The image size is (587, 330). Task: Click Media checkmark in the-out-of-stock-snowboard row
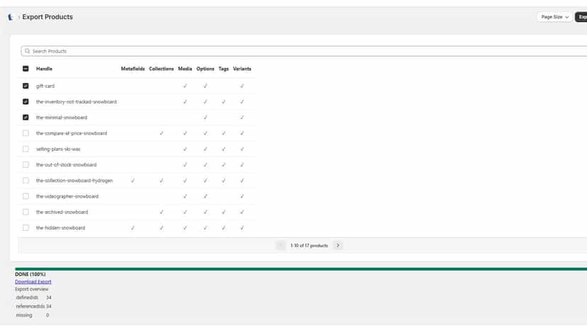(x=185, y=164)
